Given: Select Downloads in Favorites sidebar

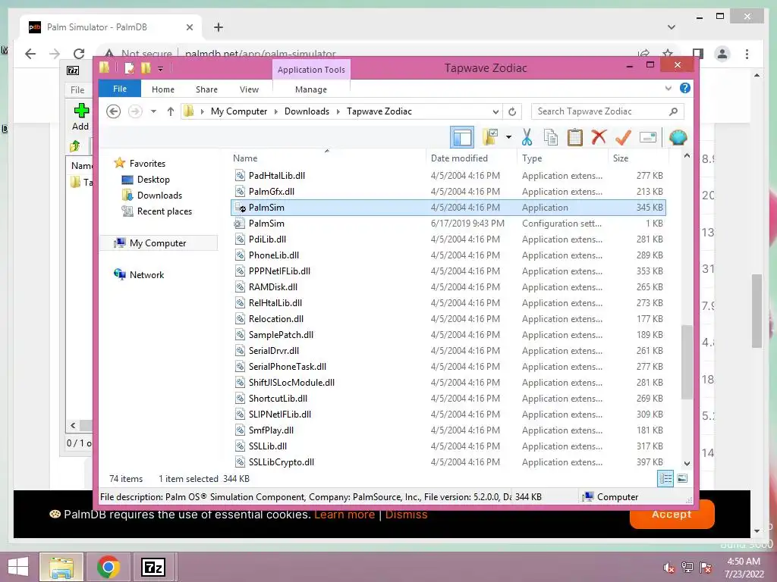Looking at the screenshot, I should click(159, 195).
